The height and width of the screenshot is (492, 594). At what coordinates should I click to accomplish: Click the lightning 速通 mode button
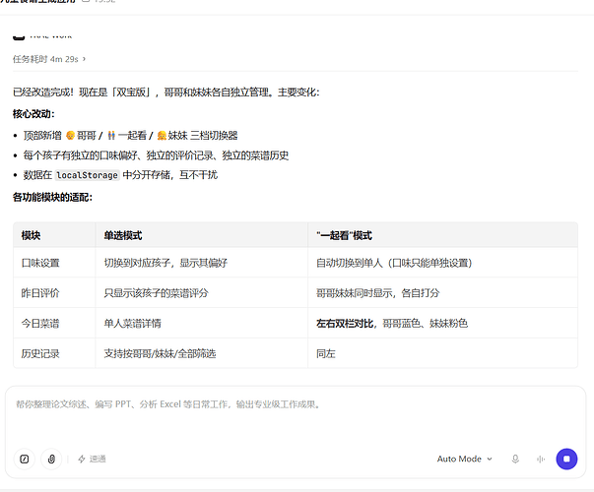[x=92, y=460]
